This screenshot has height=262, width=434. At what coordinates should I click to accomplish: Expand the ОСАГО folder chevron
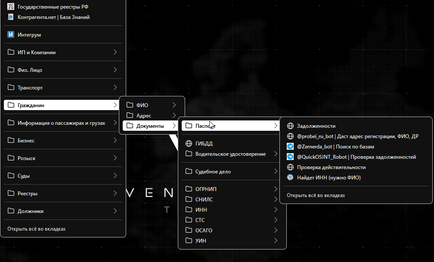[276, 230]
